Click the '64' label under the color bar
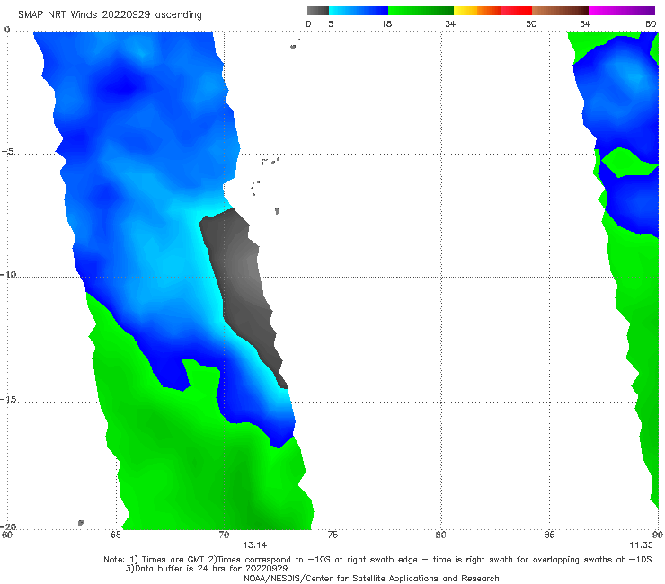The height and width of the screenshot is (584, 665). click(x=585, y=23)
